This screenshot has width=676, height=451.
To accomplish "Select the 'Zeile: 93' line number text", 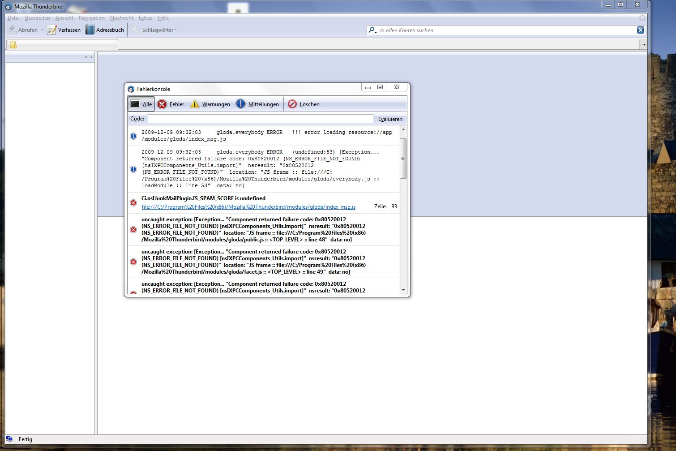I will [385, 206].
